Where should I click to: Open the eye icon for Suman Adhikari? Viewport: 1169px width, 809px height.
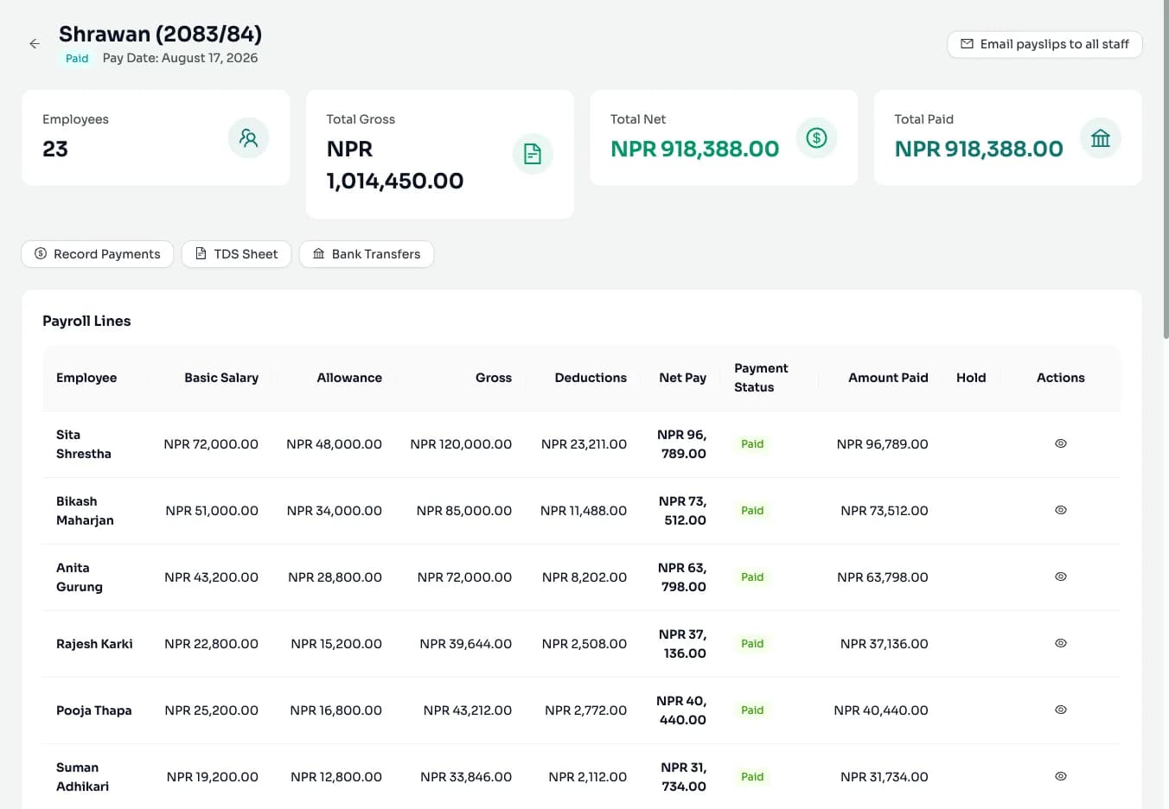[x=1061, y=776]
